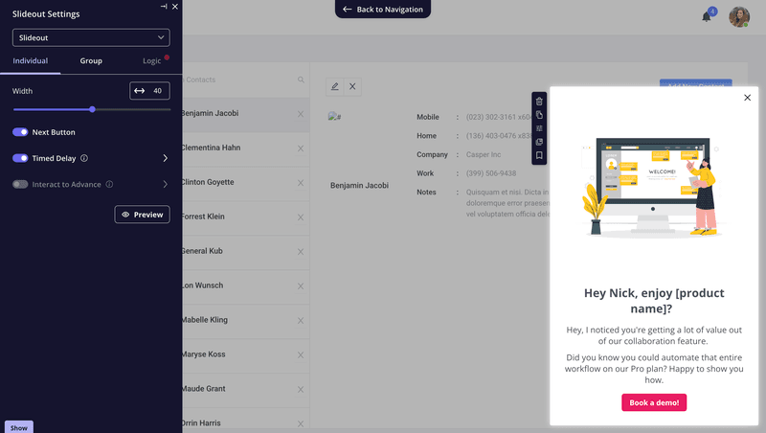Image resolution: width=766 pixels, height=433 pixels.
Task: Close the contact details with X button
Action: pos(352,86)
